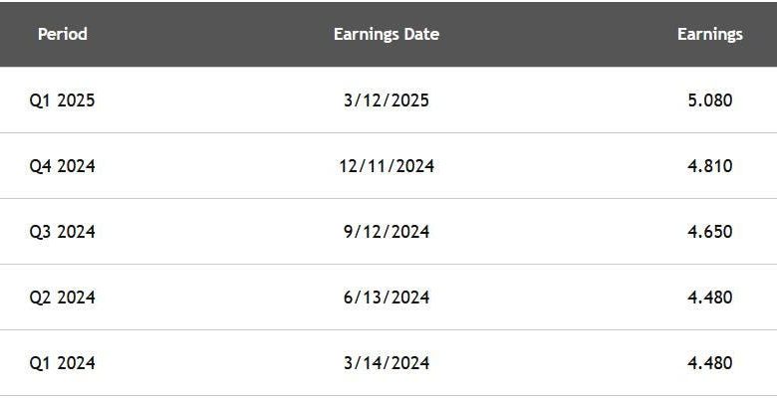Click the 5.080 earnings value
This screenshot has height=400, width=777.
click(709, 100)
